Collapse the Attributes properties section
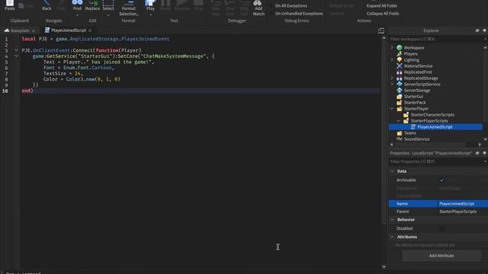The height and width of the screenshot is (274, 488). [392, 237]
